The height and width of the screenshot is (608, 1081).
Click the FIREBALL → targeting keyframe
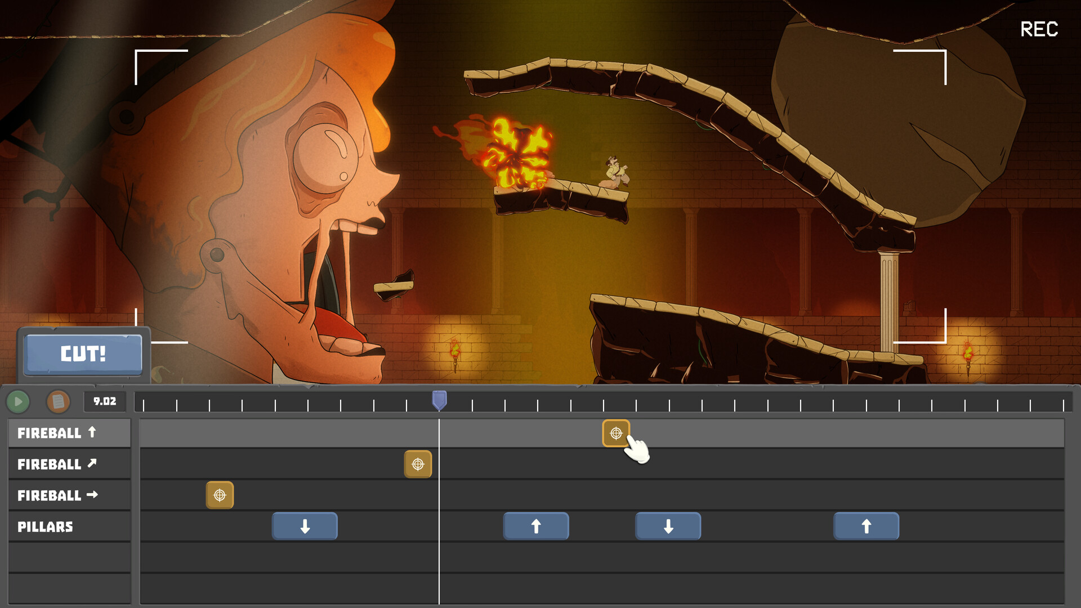click(220, 495)
